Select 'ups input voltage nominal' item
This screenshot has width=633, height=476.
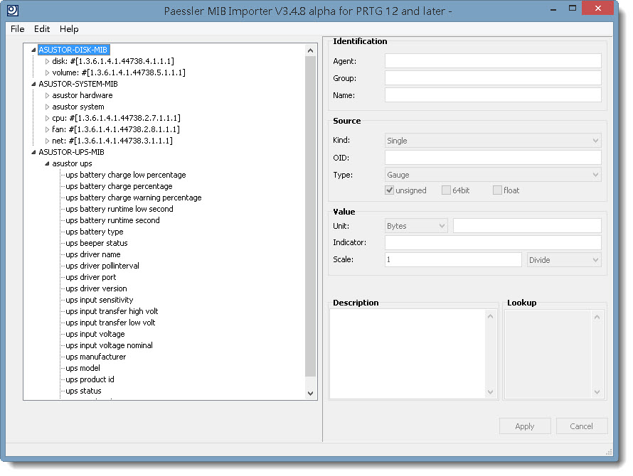(109, 345)
